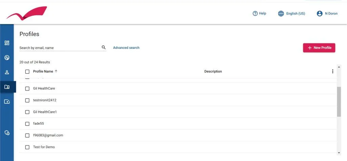
Task: Click the N Doron account avatar icon
Action: pos(319,14)
